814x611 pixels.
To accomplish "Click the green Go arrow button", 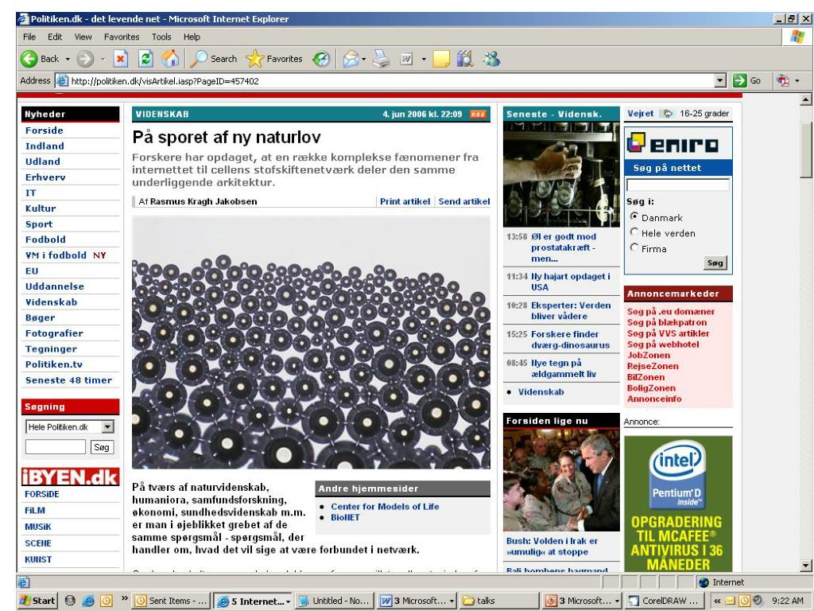I will coord(740,80).
